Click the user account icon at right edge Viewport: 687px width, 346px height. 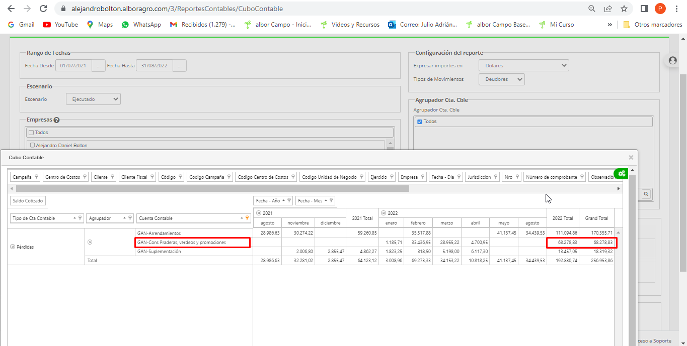(672, 60)
